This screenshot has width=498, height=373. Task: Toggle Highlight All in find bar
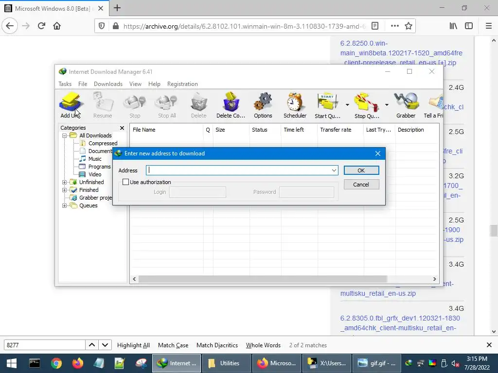coord(133,345)
